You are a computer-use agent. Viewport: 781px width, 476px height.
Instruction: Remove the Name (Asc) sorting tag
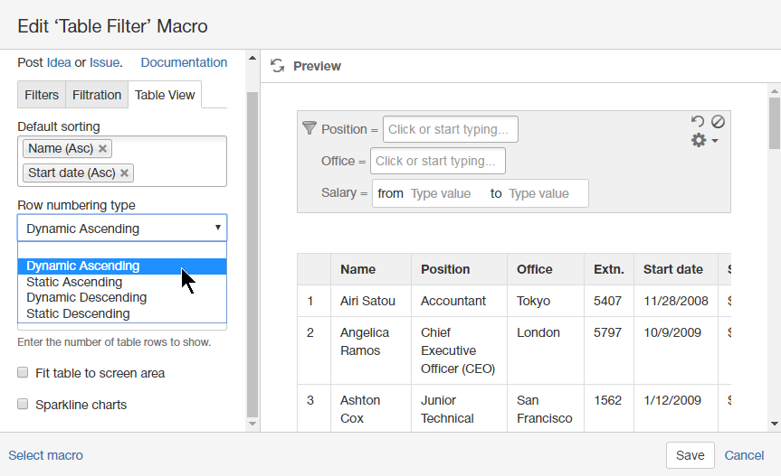point(102,148)
